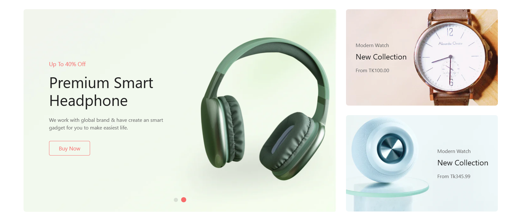
Task: Select the active red carousel dot
Action: pyautogui.click(x=184, y=200)
